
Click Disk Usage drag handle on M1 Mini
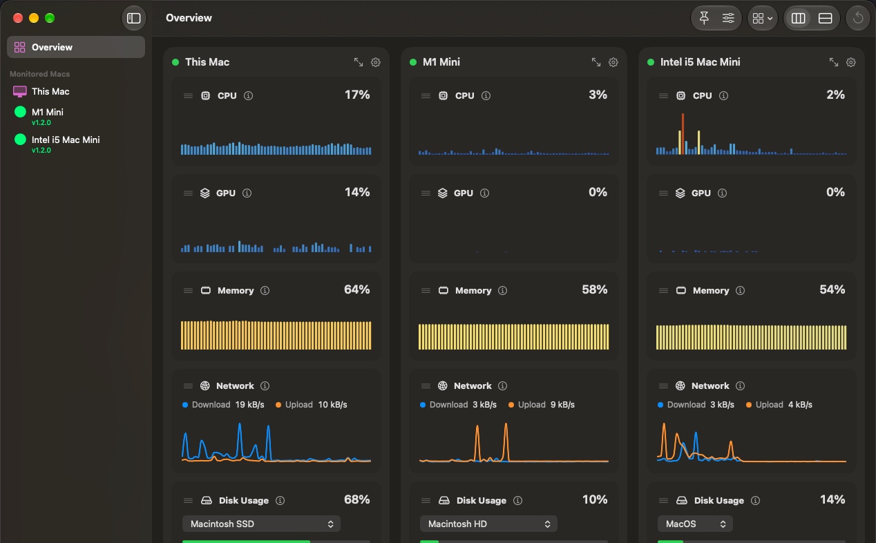click(426, 501)
